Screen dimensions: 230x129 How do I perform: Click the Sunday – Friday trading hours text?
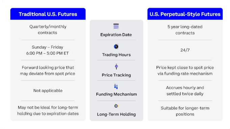[47, 50]
